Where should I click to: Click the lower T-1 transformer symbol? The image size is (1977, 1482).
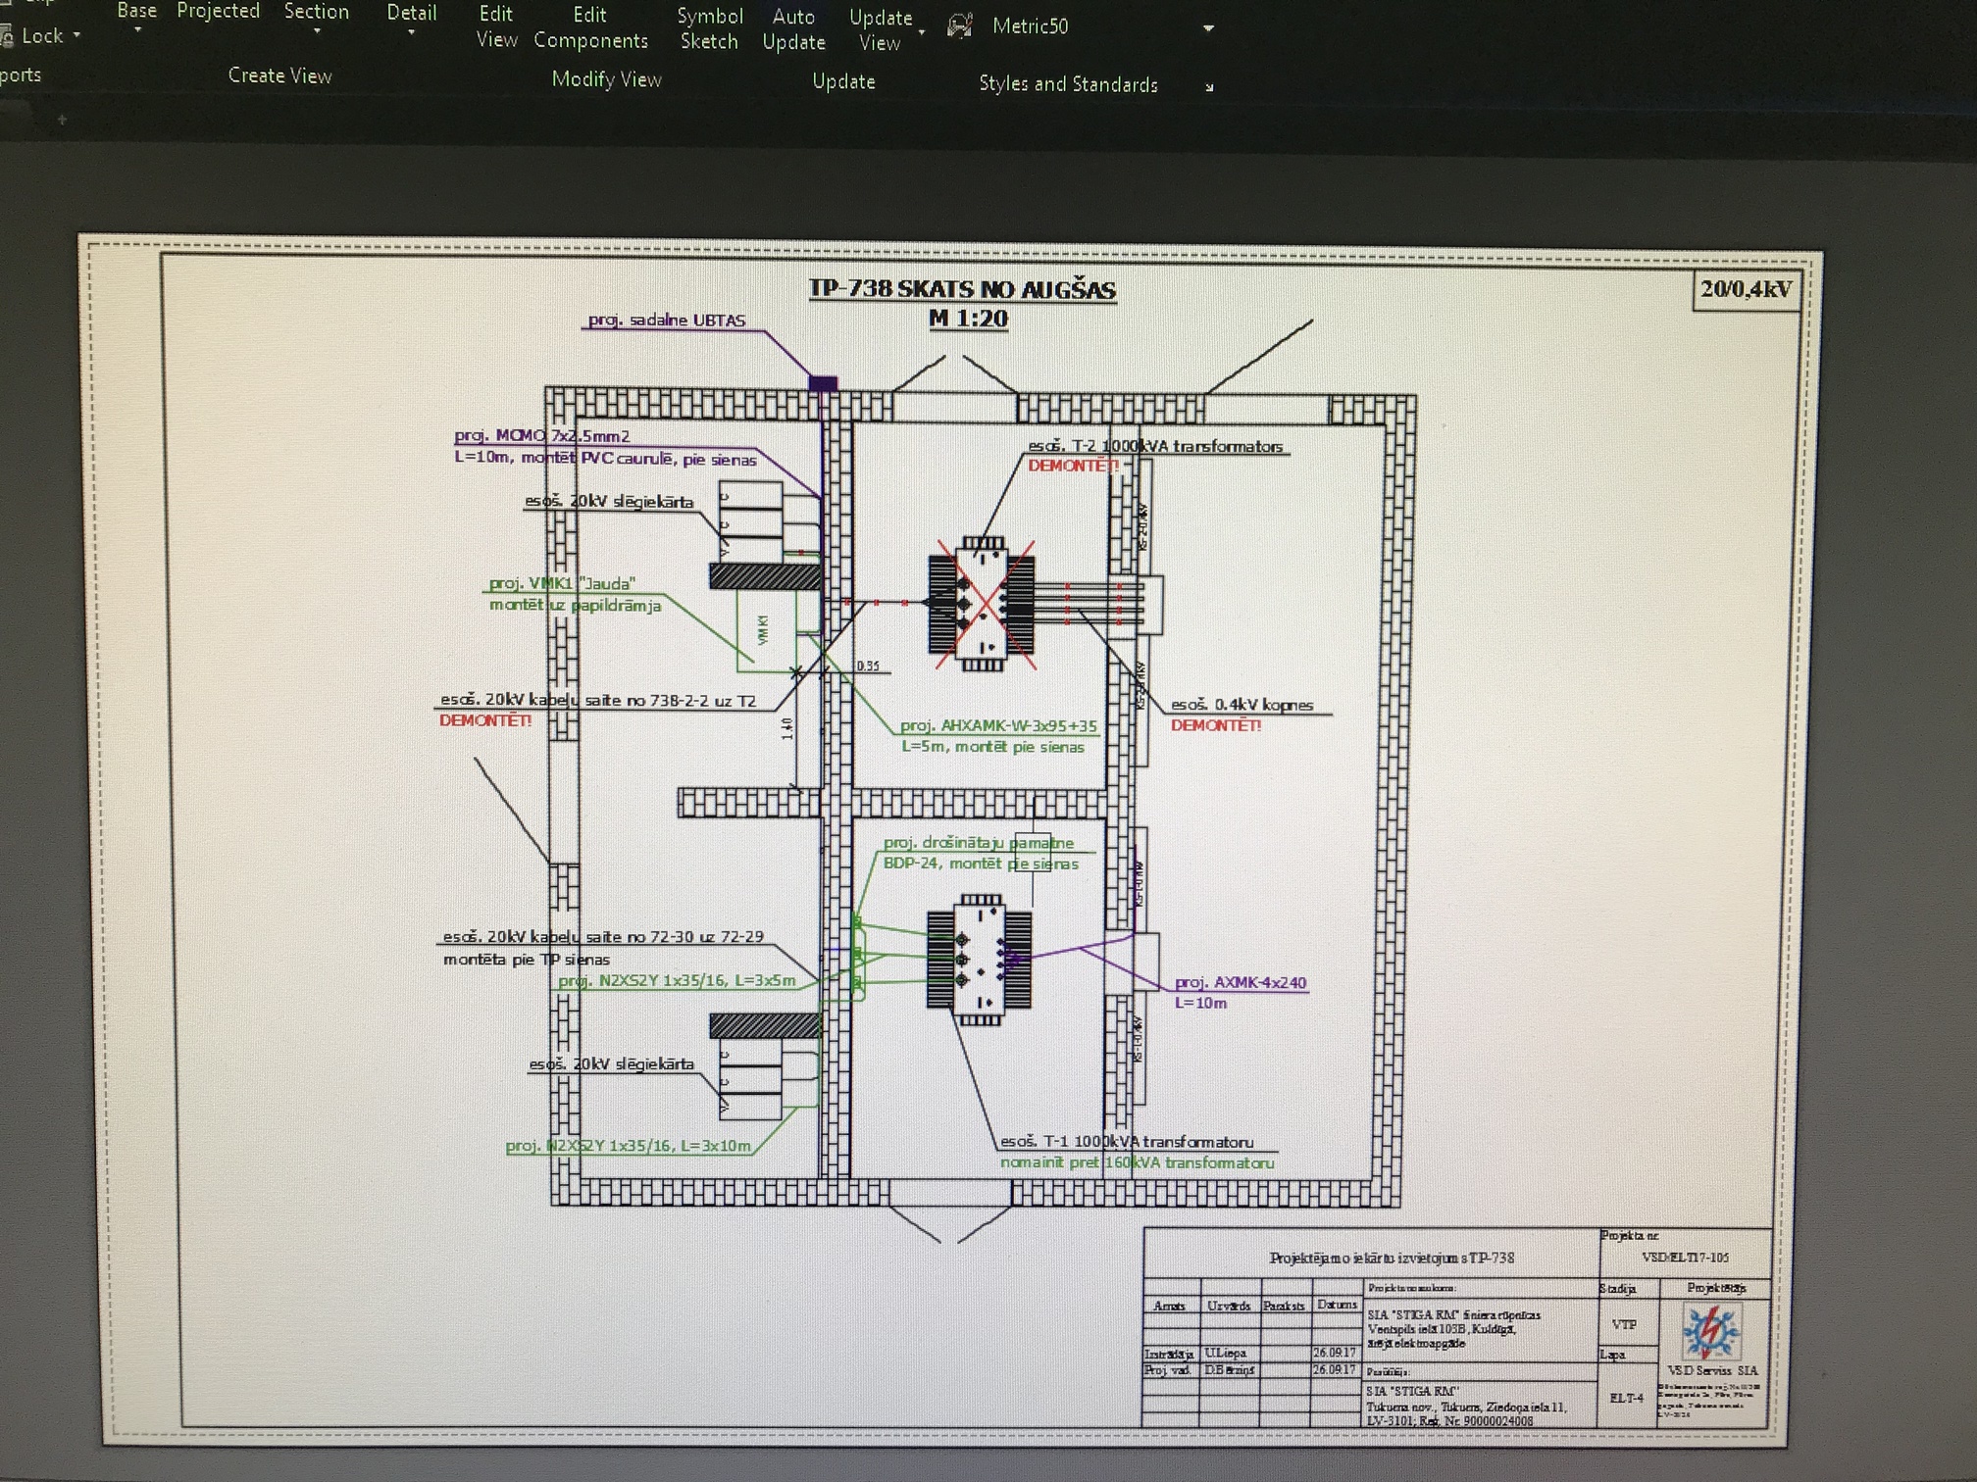click(x=980, y=960)
